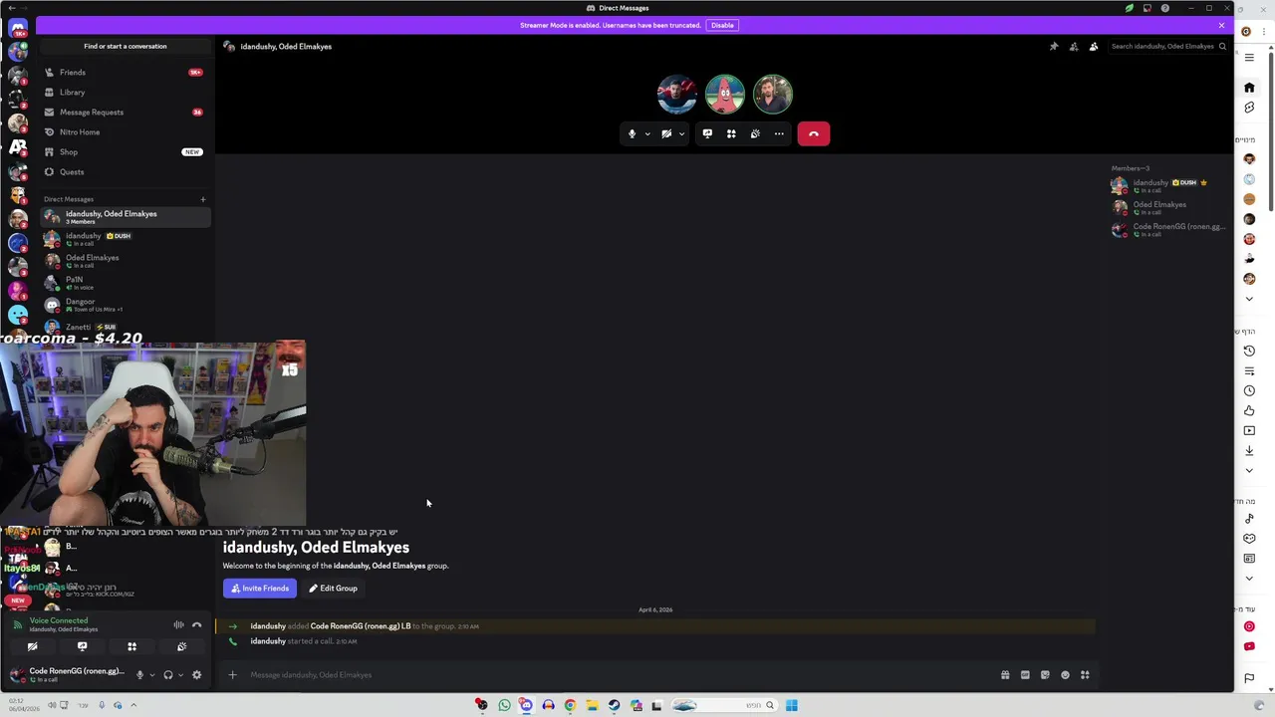Viewport: 1275px width, 717px height.
Task: Mute microphone in user panel
Action: point(139,675)
